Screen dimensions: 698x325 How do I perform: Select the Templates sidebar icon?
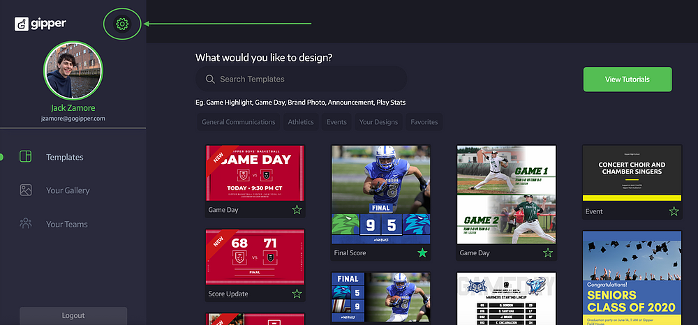[x=25, y=156]
